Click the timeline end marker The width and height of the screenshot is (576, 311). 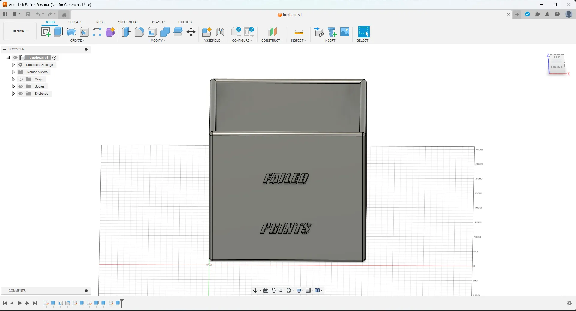pos(122,301)
